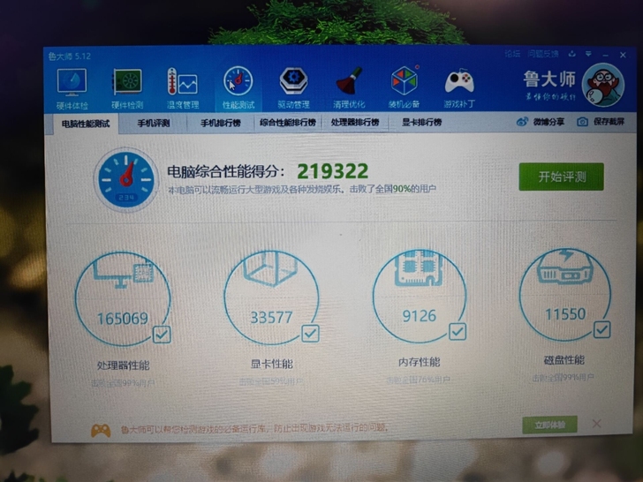Switch to the 综合性能排行榜 tab
Viewport: 643px width, 482px height.
coord(287,123)
